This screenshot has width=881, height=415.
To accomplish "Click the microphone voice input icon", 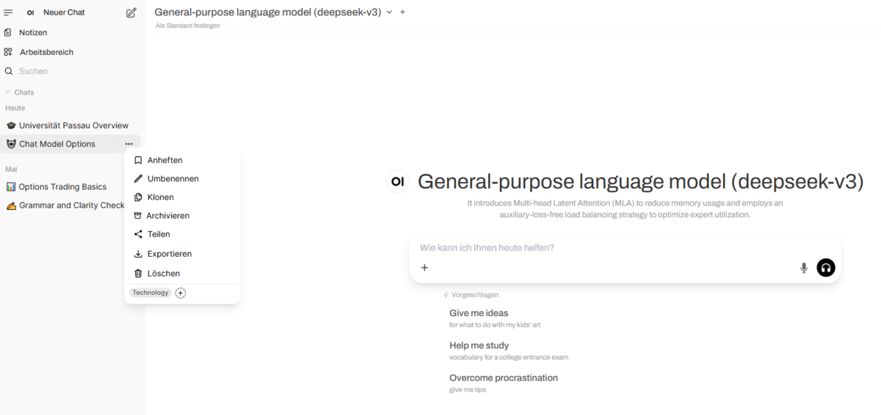I will coord(804,268).
